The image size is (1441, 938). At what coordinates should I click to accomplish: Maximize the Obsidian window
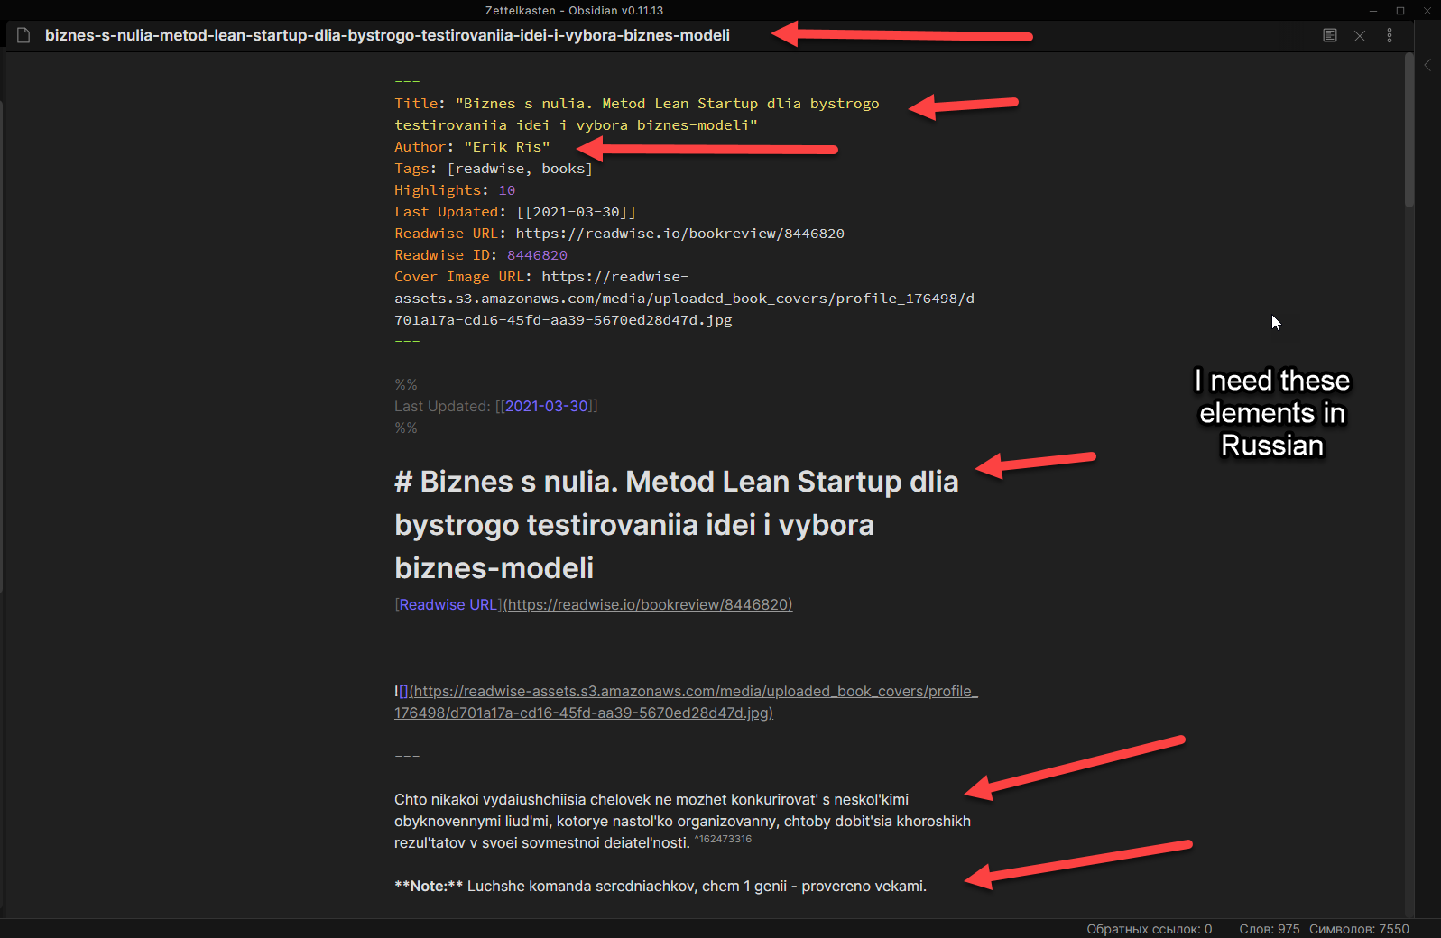[x=1400, y=11]
